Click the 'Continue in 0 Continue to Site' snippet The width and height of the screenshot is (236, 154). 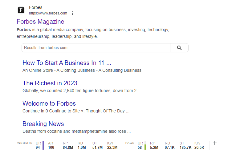coord(76,111)
